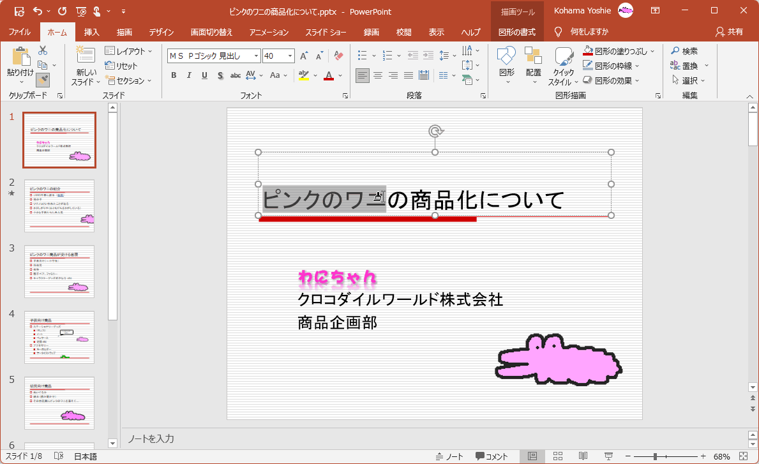This screenshot has height=464, width=759.
Task: Open Reading View from status bar
Action: (x=583, y=456)
